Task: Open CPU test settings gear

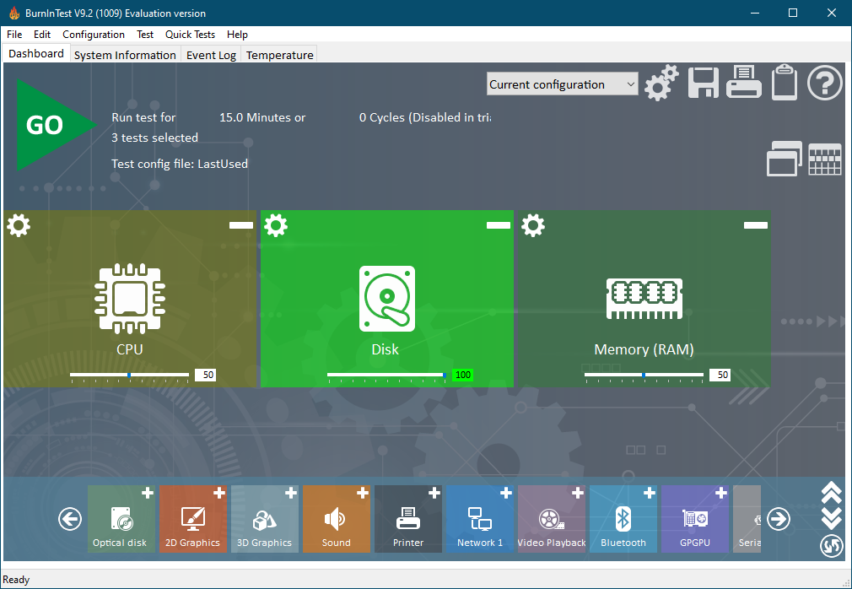Action: coord(19,225)
